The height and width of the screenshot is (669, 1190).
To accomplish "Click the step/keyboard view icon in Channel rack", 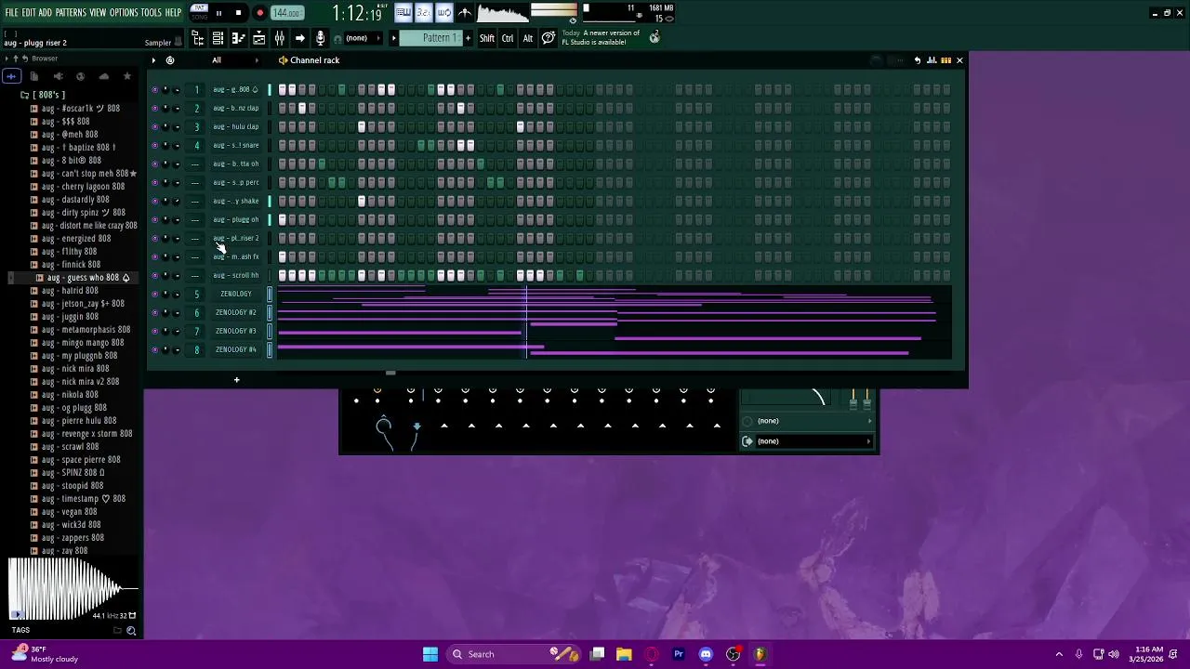I will coord(945,60).
